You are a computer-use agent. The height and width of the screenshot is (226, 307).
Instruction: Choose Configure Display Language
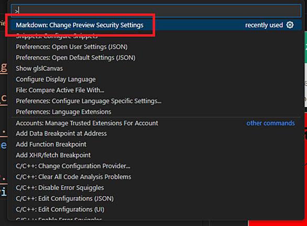coord(156,80)
